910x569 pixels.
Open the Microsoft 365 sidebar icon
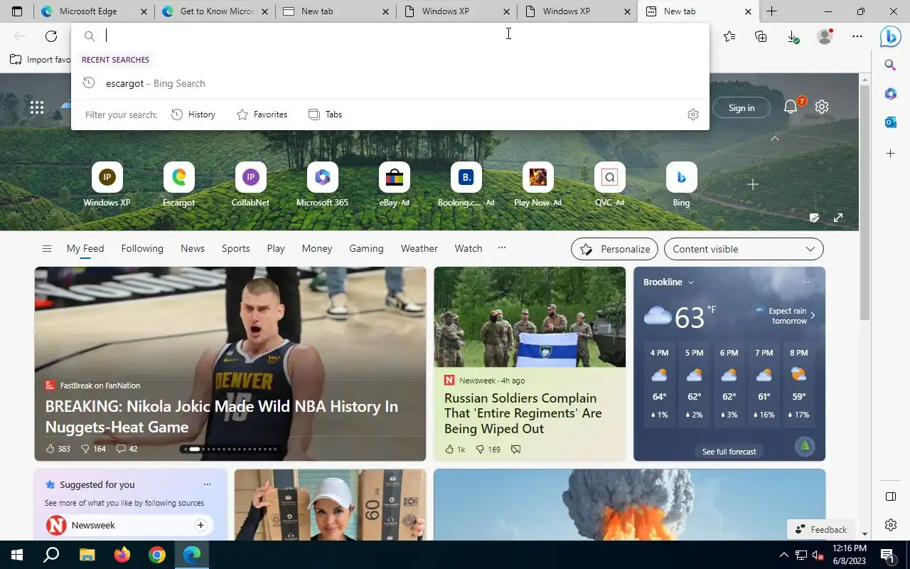(890, 94)
